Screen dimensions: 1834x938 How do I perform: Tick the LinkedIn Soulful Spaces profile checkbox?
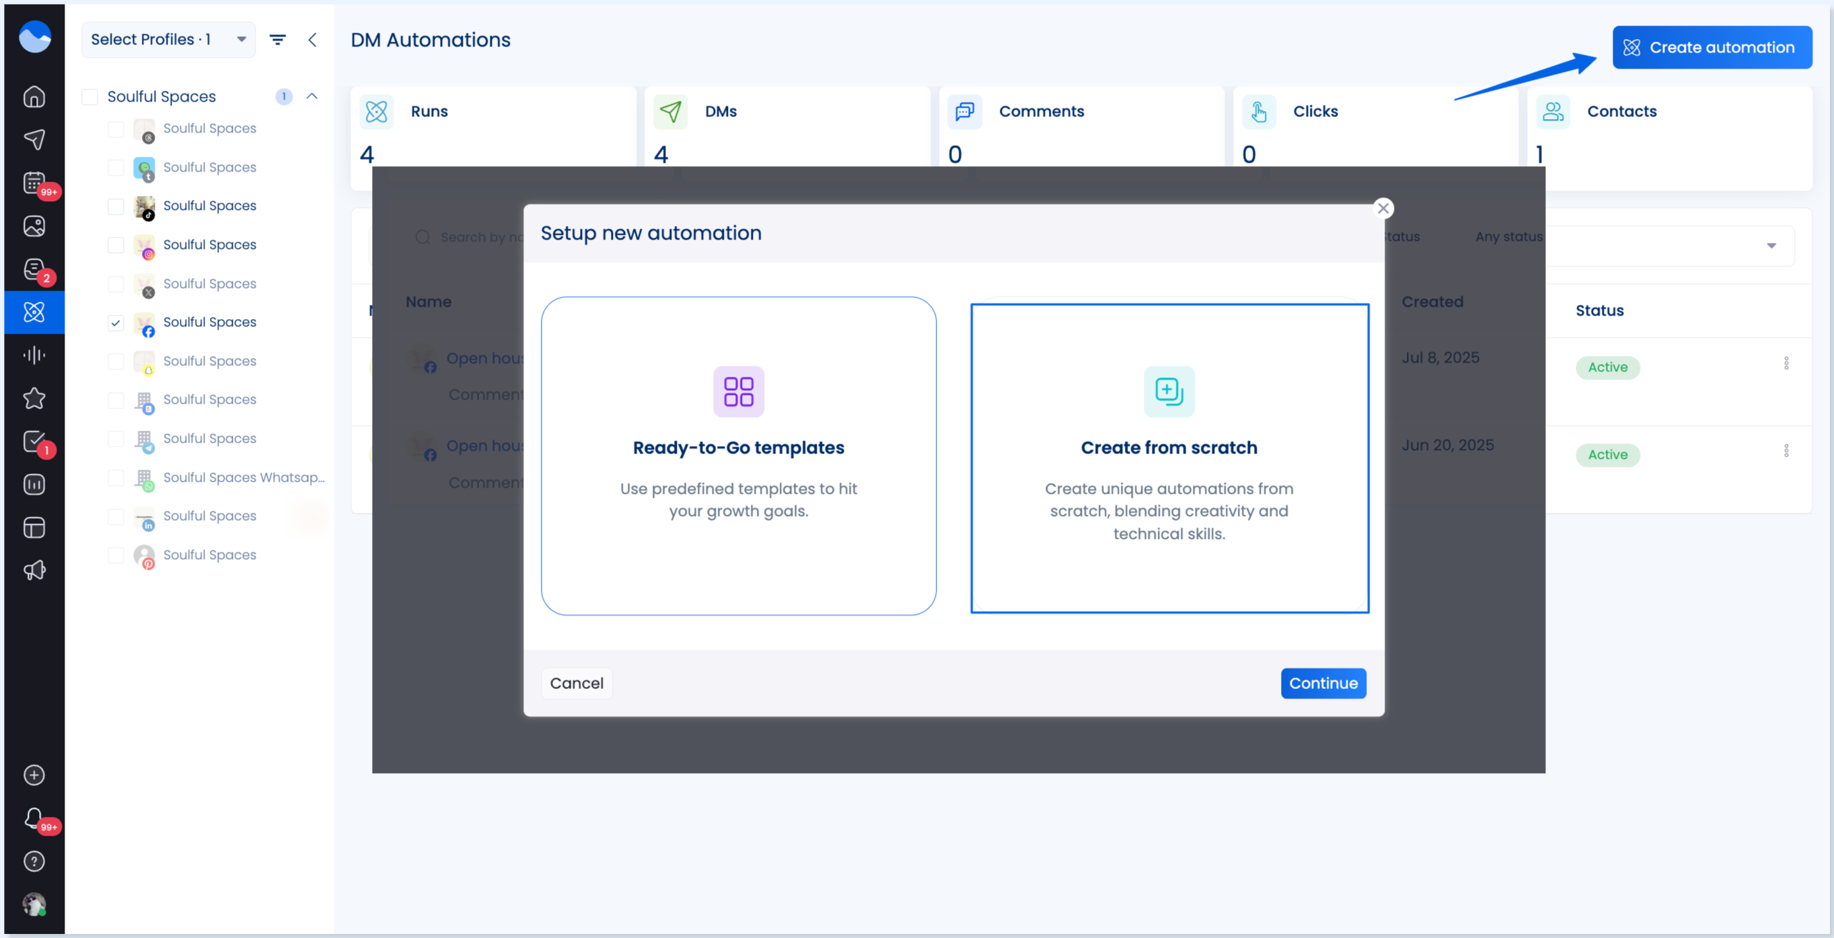click(x=115, y=516)
